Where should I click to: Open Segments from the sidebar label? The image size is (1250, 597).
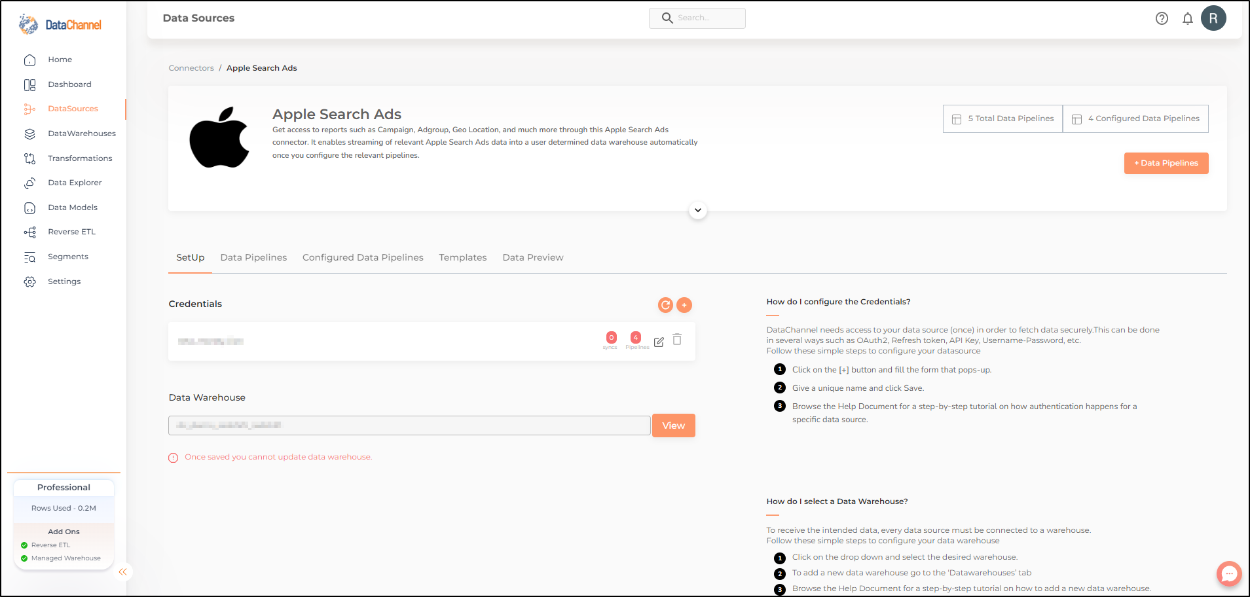click(x=68, y=257)
